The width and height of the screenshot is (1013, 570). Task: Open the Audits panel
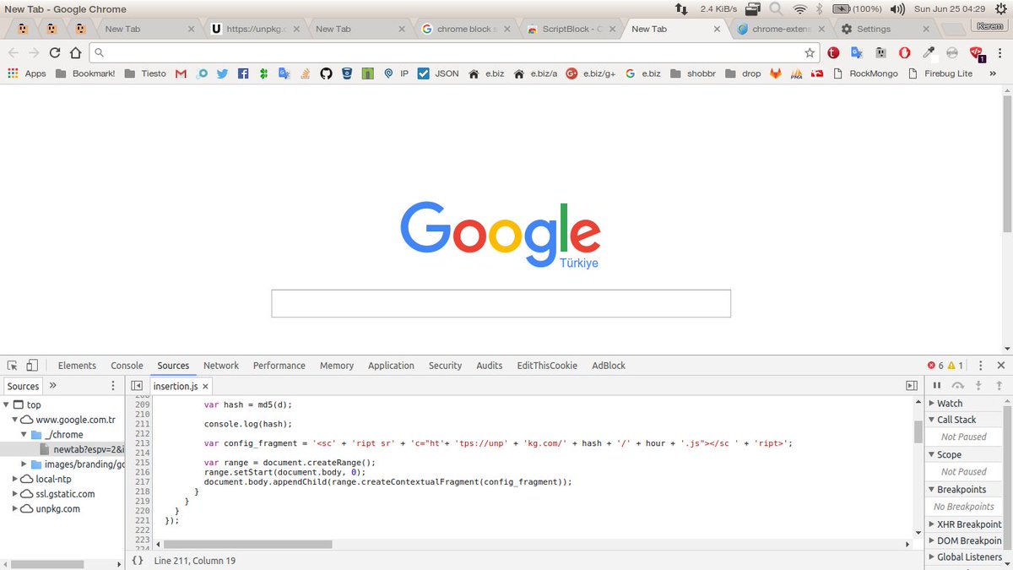(490, 366)
